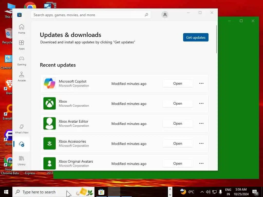Open the Library section
Screen dimensions: 263x197
22,161
